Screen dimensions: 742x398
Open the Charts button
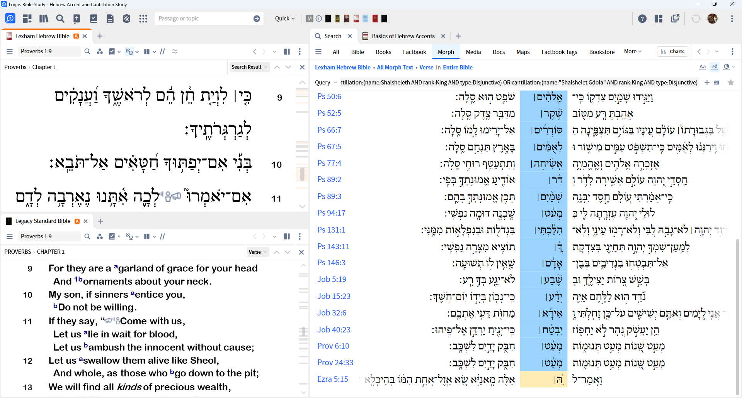click(x=672, y=52)
